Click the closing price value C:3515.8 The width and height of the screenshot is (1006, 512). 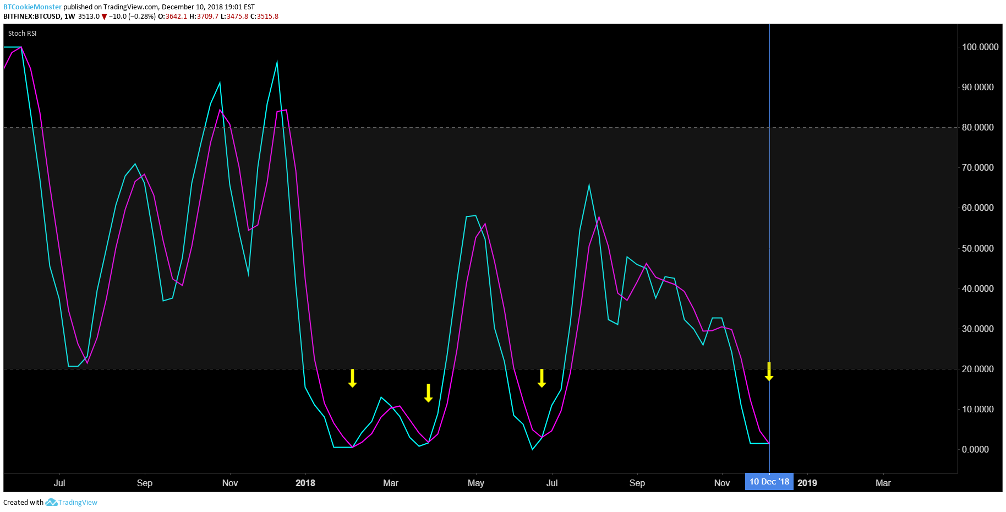coord(264,17)
